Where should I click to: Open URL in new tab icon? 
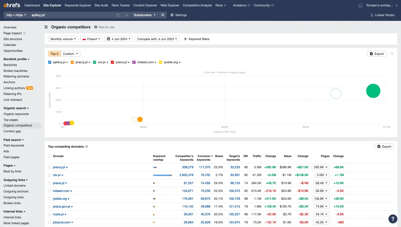pos(118,15)
